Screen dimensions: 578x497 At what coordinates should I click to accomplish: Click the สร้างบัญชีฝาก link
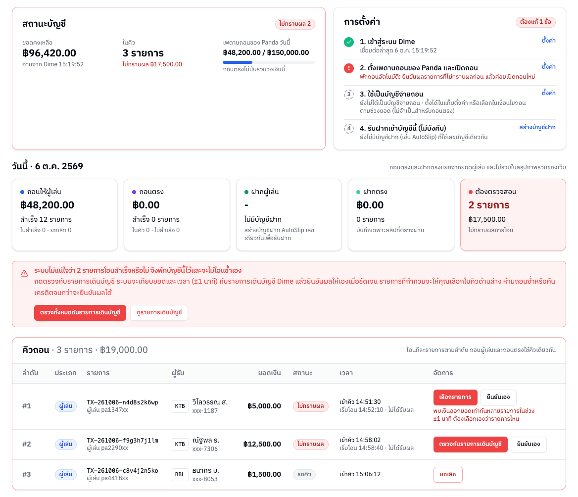pyautogui.click(x=537, y=127)
